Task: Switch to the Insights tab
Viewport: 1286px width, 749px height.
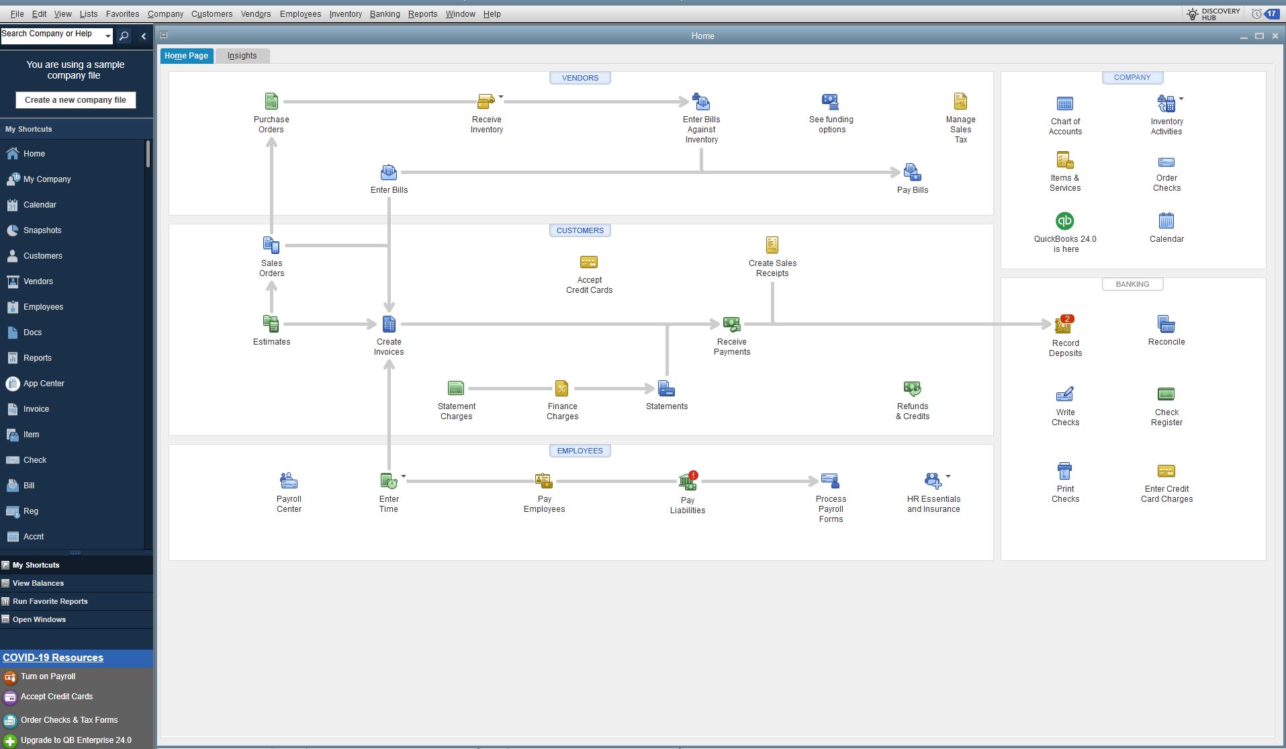Action: coord(242,56)
